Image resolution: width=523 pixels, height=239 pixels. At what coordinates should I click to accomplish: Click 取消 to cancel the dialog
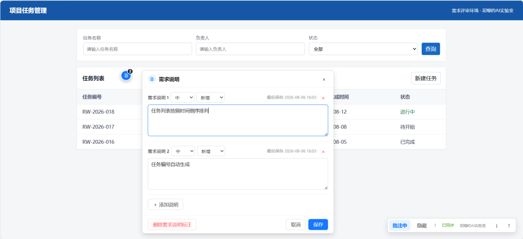295,224
